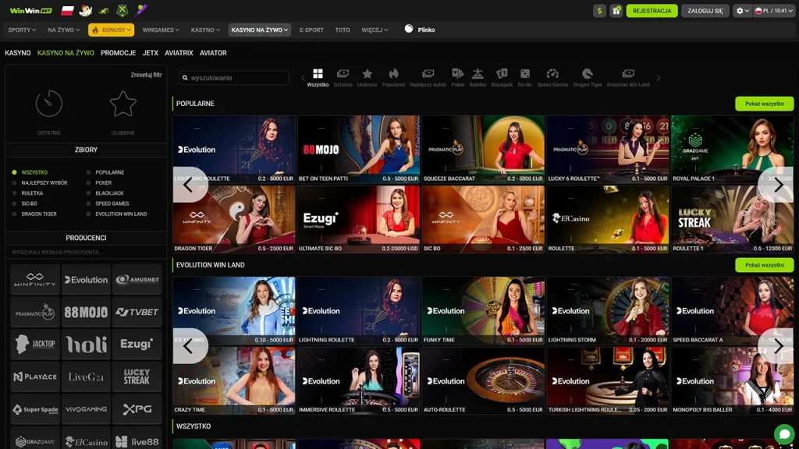Screen dimensions: 799x449
Task: Open the Więcej dropdown menu
Action: [375, 30]
